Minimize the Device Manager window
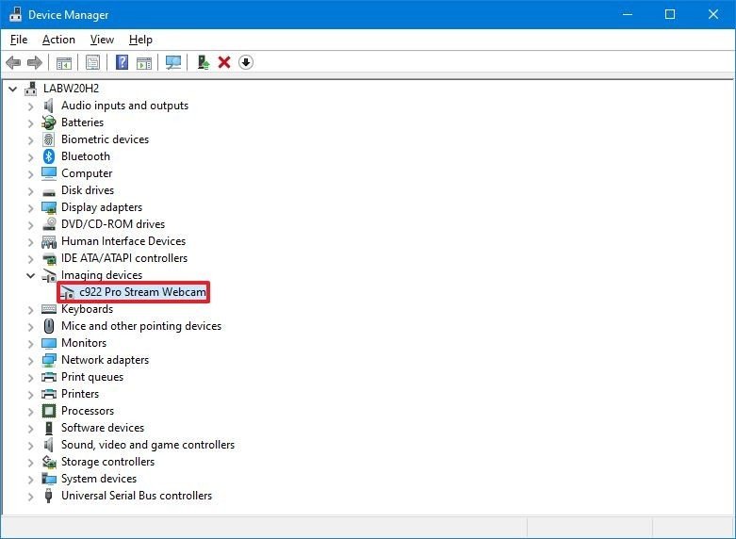Image resolution: width=736 pixels, height=539 pixels. pos(628,14)
